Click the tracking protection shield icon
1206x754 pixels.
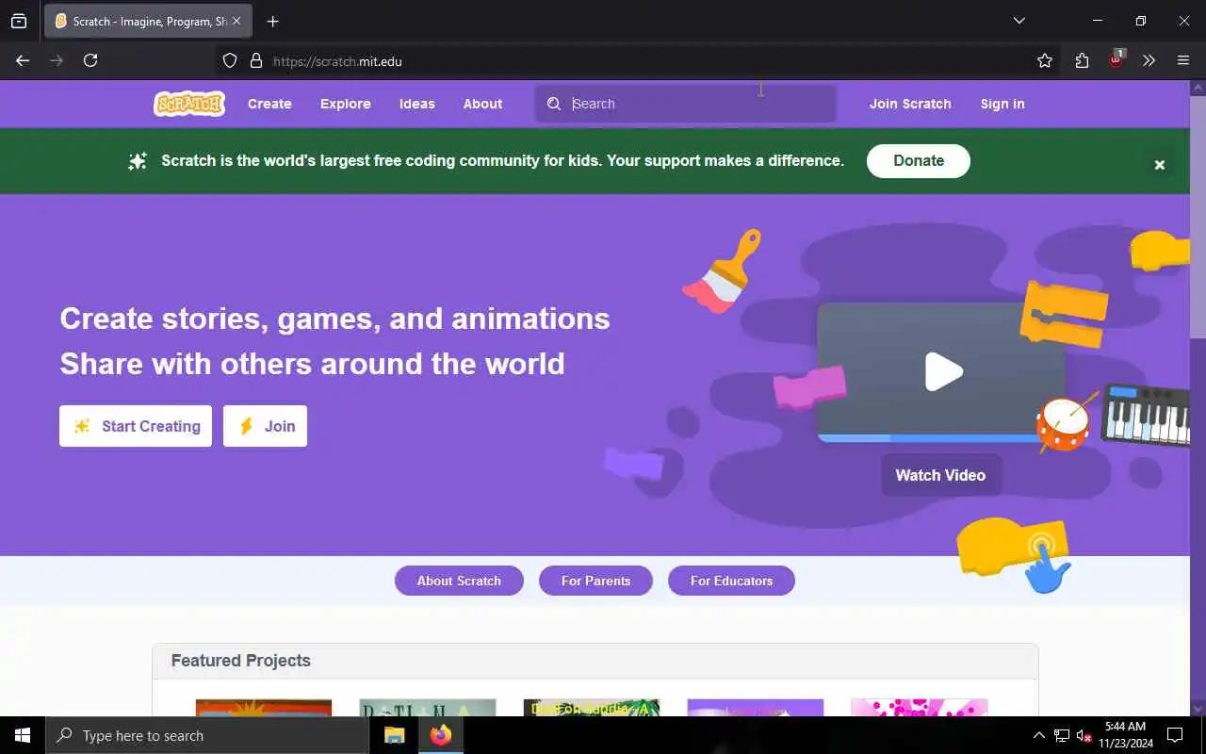click(x=230, y=60)
